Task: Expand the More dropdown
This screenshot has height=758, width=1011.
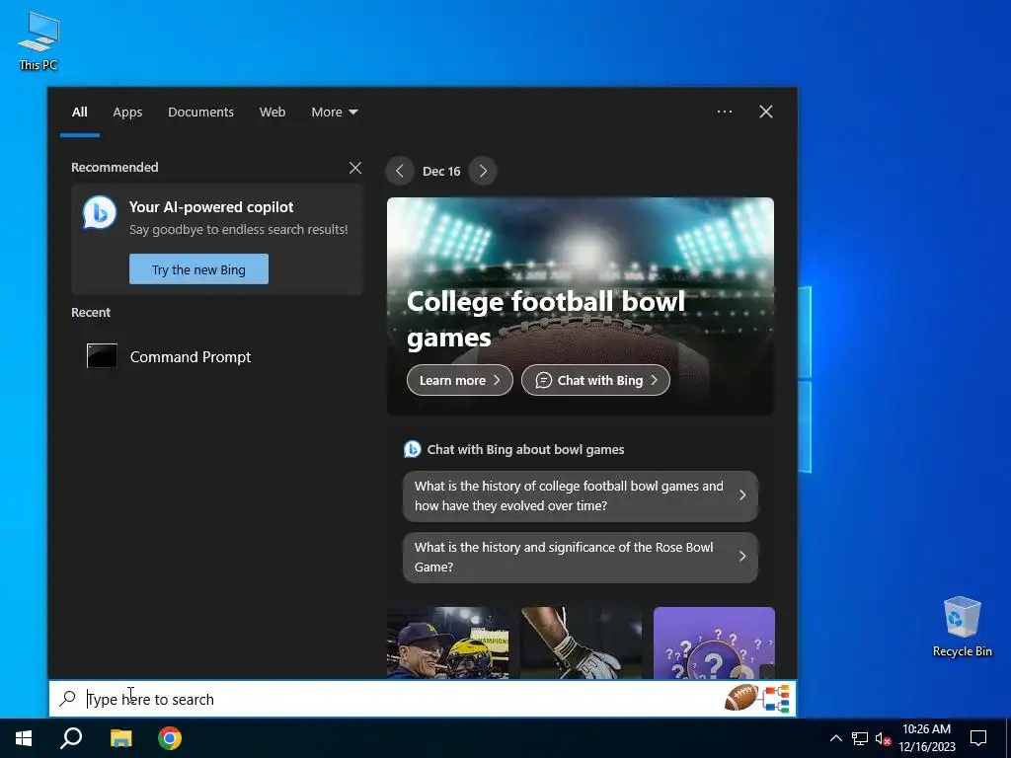Action: click(x=334, y=113)
